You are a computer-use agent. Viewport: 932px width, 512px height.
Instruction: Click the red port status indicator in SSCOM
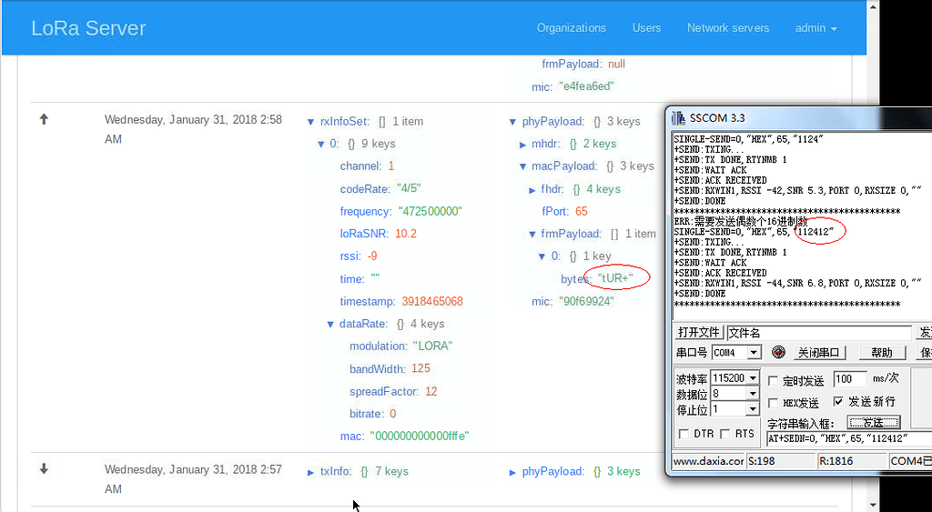click(x=778, y=352)
